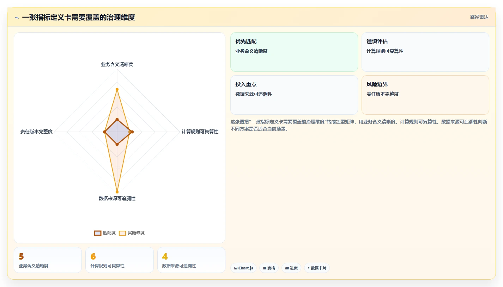The width and height of the screenshot is (503, 287).
Task: Click 计算规则可复算性 text in 谨慎评估 card
Action: [x=385, y=51]
